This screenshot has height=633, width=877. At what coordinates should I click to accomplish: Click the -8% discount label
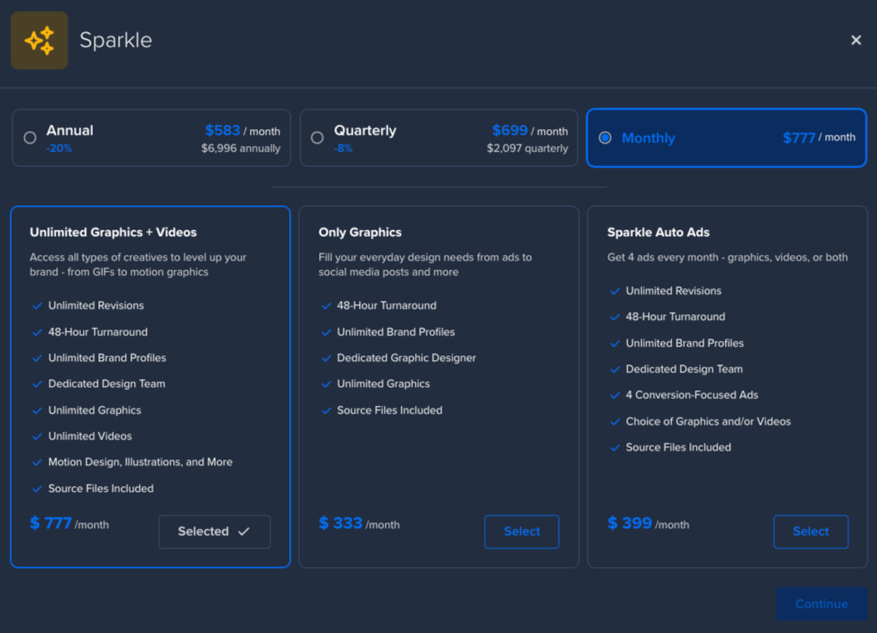pos(343,149)
